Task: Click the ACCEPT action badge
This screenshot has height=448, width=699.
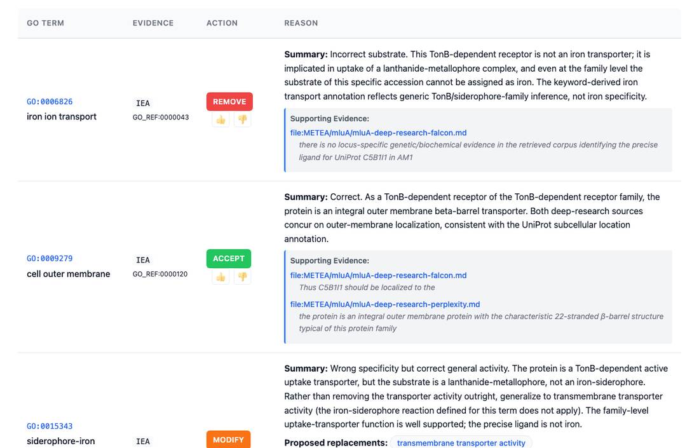Action: 229,259
